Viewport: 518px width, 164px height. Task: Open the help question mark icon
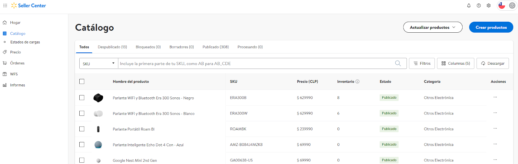coord(479,5)
